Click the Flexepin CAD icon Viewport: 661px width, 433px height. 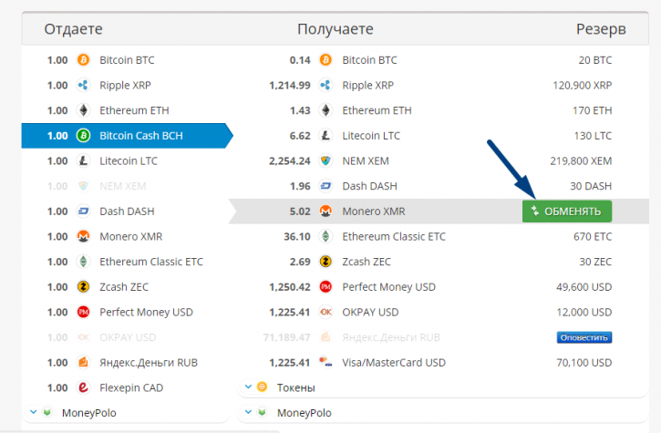point(83,388)
